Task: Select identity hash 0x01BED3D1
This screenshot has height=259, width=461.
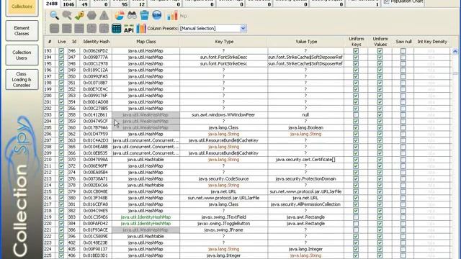Action: point(96,255)
